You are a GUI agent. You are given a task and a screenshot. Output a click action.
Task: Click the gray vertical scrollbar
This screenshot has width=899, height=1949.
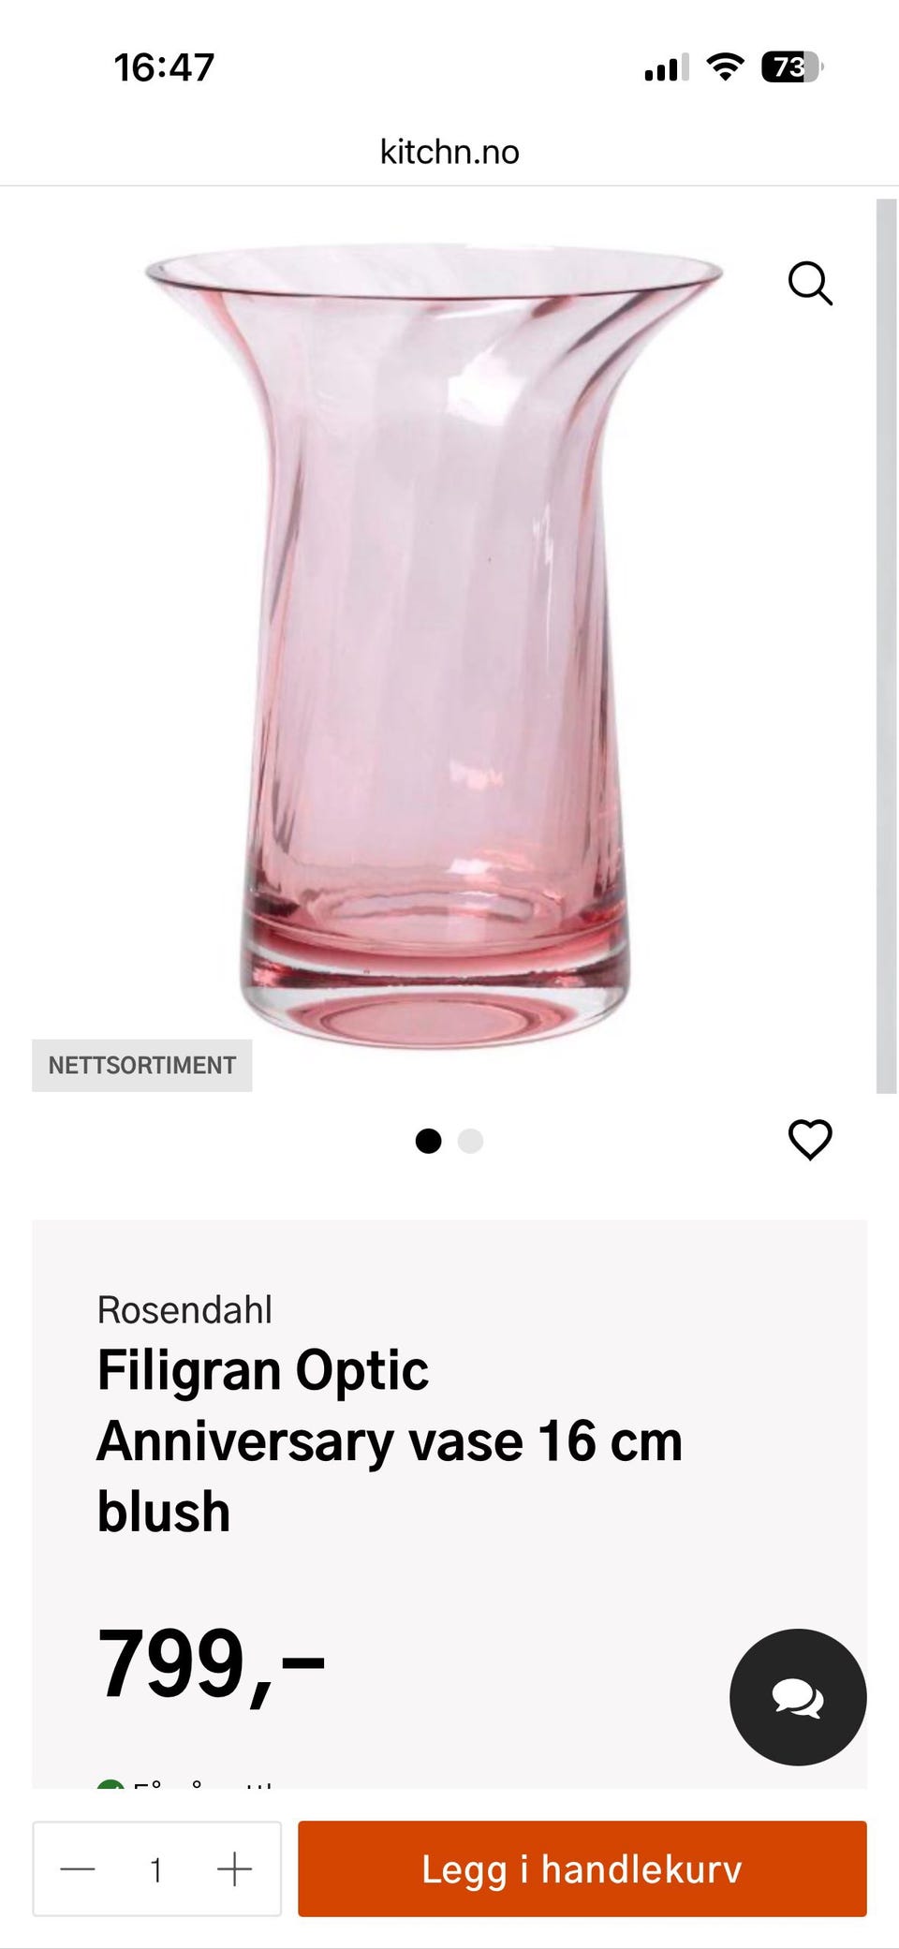tap(886, 646)
